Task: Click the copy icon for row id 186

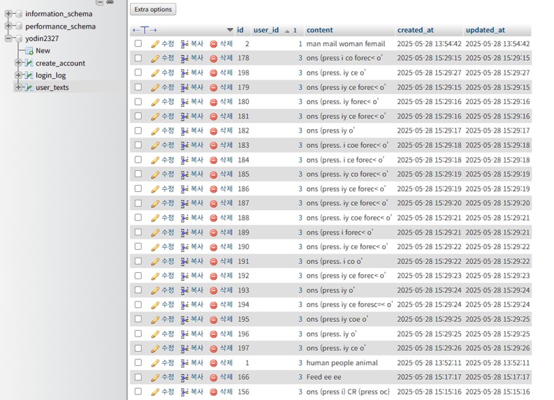Action: (x=184, y=189)
